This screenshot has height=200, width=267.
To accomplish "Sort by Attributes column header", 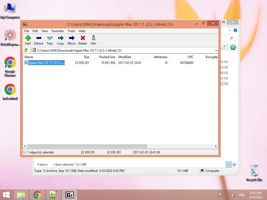I will coord(156,57).
